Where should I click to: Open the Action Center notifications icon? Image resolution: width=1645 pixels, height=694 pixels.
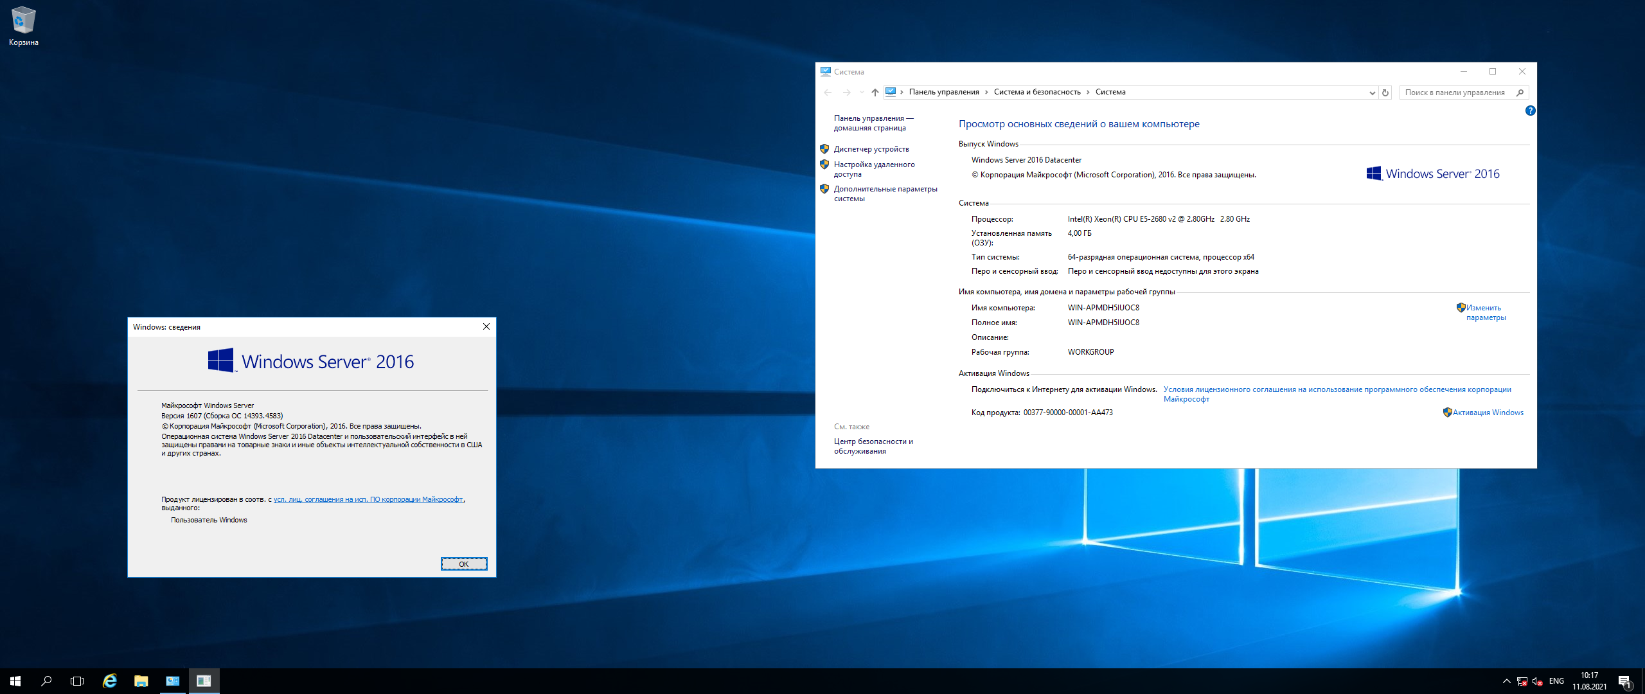1624,681
